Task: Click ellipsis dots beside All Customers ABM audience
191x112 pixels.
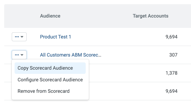Action: pyautogui.click(x=17, y=55)
